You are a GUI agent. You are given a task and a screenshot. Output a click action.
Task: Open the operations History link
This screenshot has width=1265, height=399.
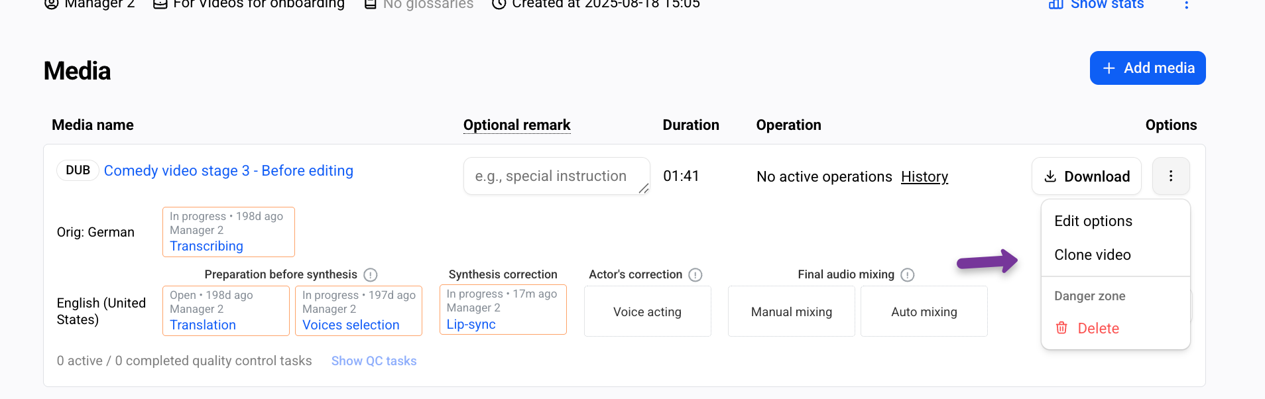pos(924,176)
